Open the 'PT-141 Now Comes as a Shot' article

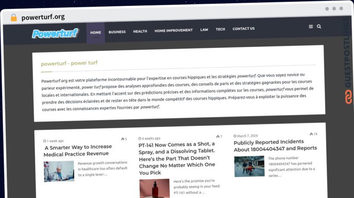tap(177, 158)
